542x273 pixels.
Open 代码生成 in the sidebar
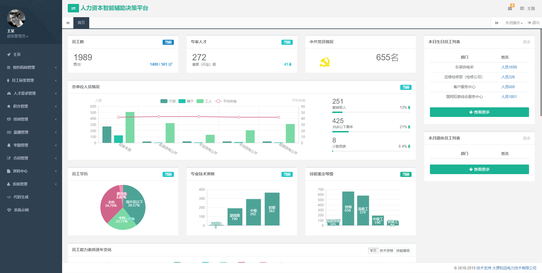tap(21, 197)
